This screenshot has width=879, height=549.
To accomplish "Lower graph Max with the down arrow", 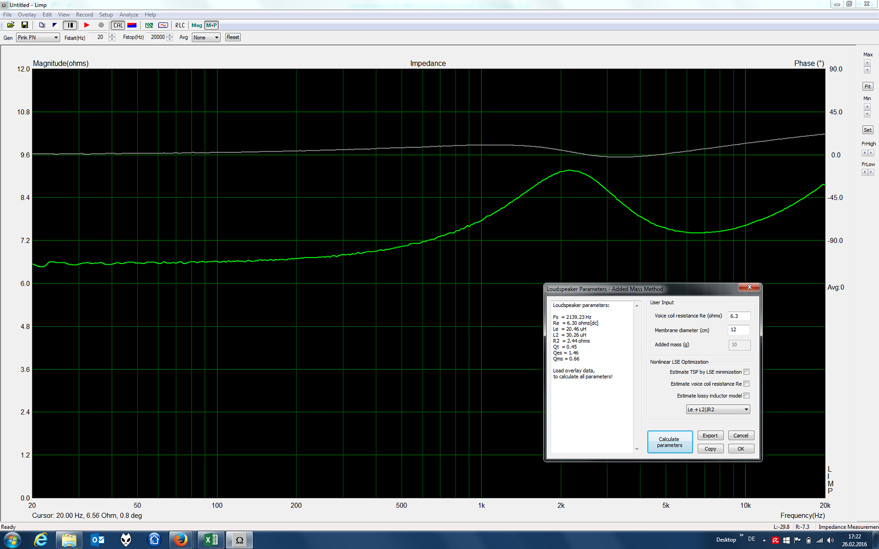I will (x=867, y=70).
